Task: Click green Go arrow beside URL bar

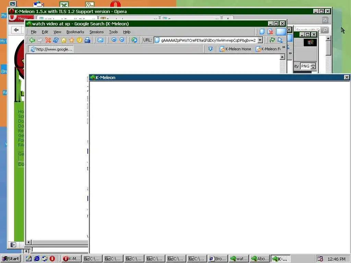Action: [272, 40]
